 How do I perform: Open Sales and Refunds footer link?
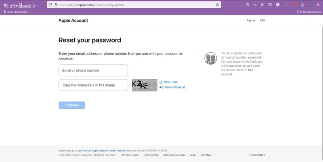click(x=174, y=155)
